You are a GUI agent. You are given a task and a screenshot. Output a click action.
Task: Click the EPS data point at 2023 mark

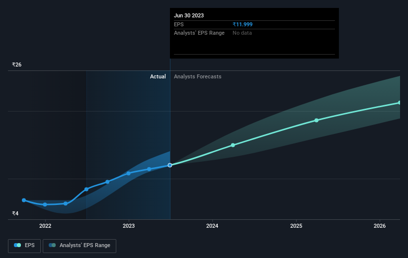coord(129,173)
